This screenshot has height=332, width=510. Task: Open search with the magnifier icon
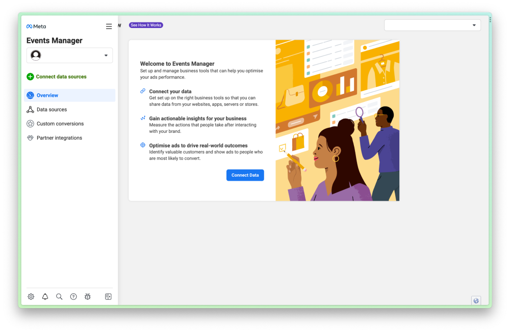(x=59, y=296)
